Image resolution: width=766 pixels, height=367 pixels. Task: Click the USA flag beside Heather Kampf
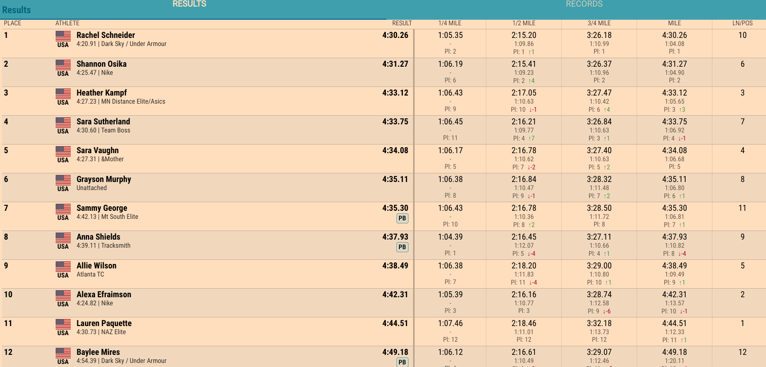(x=63, y=94)
